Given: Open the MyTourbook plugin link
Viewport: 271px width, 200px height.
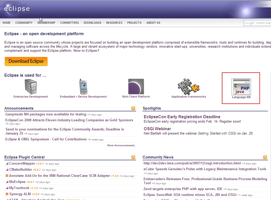Looking at the screenshot, I should (x=19, y=188).
